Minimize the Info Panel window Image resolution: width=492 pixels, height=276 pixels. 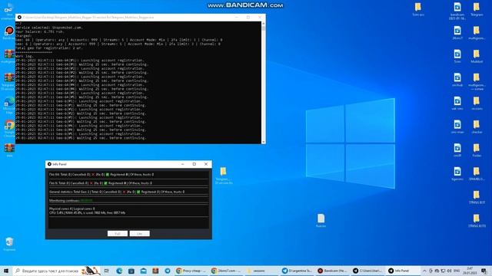183,164
